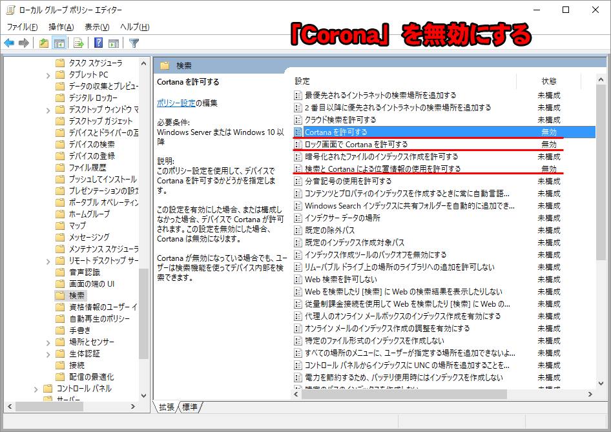Expand the デスクトップ ウィンドウ tree node

(x=48, y=110)
